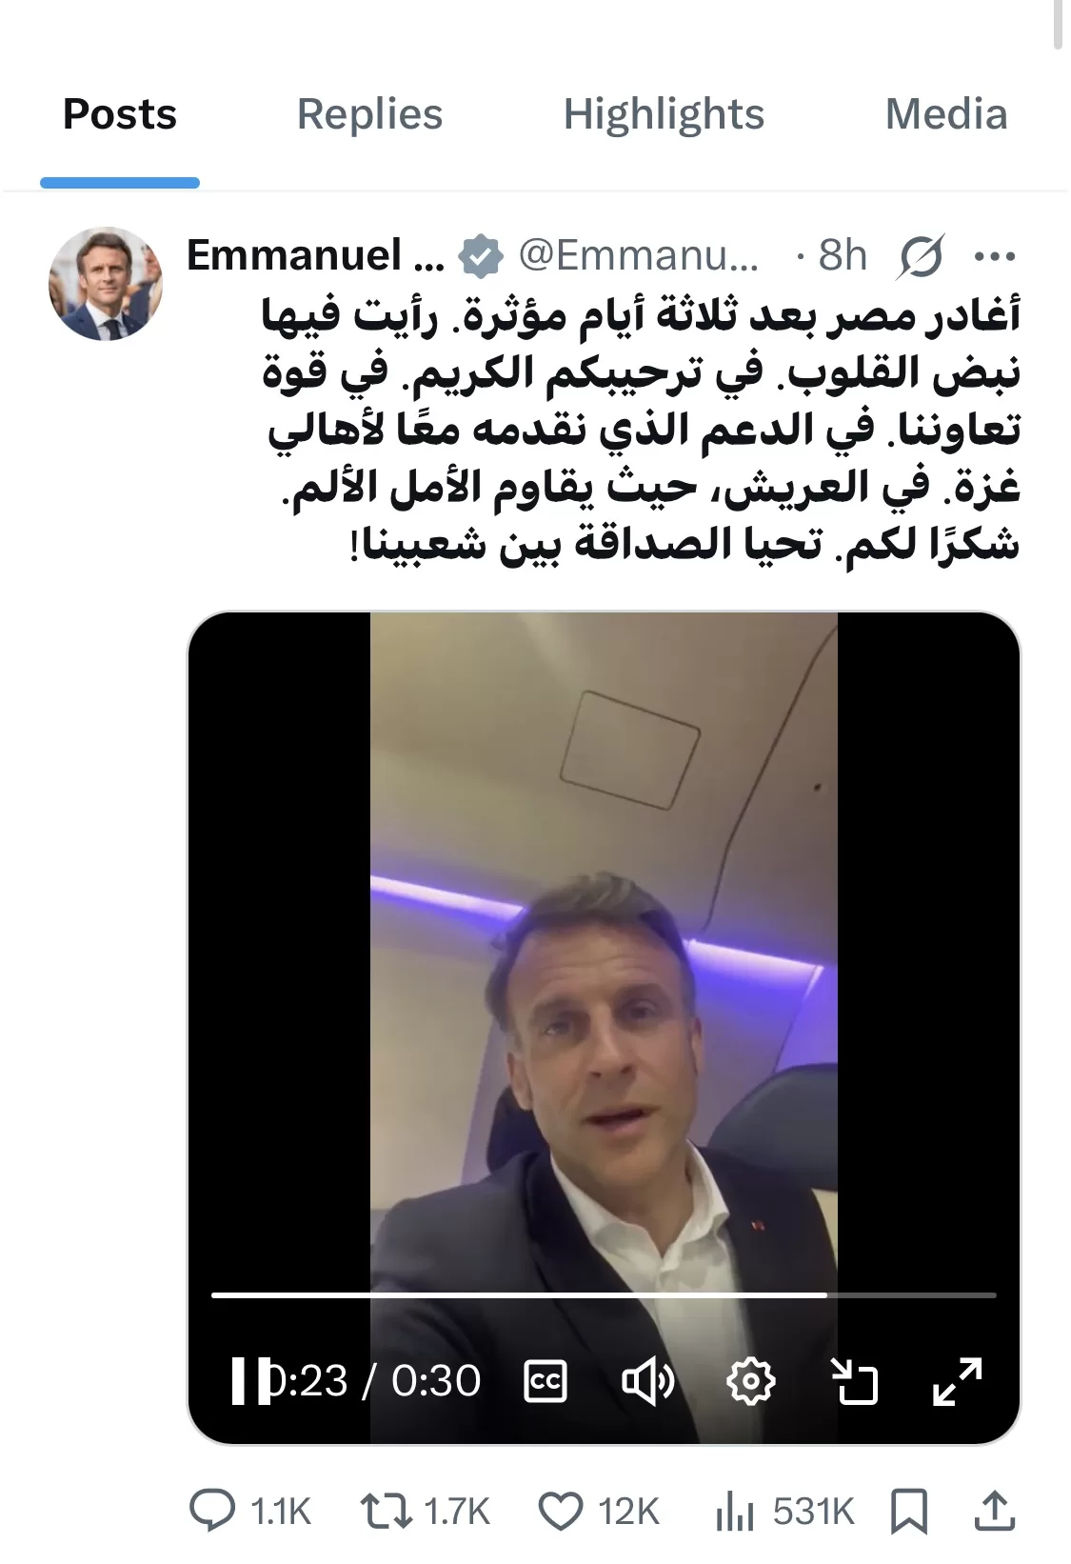Viewport: 1071px width, 1564px height.
Task: Expand video to fullscreen
Action: click(957, 1380)
